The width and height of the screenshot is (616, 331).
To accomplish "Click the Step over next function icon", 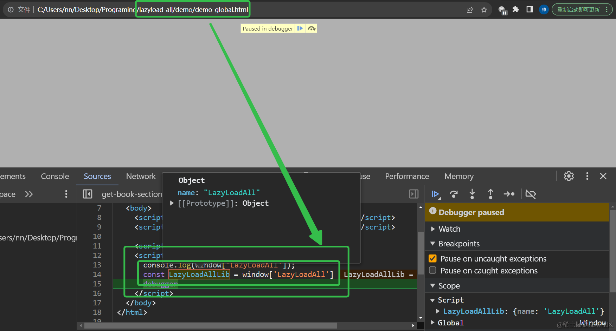I will coord(454,194).
